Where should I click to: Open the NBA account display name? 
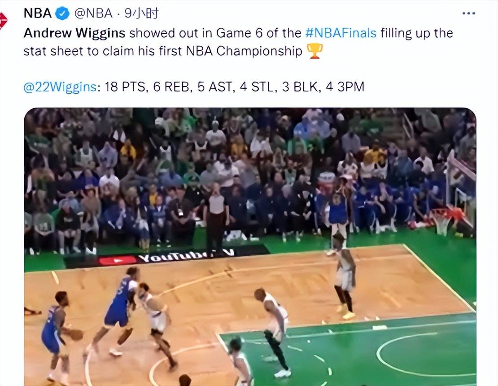(38, 13)
